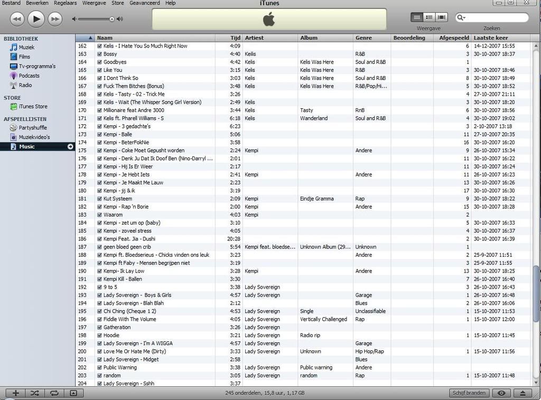Sort songs by Artiest column
Screen dimensions: 541x400
tap(270, 38)
